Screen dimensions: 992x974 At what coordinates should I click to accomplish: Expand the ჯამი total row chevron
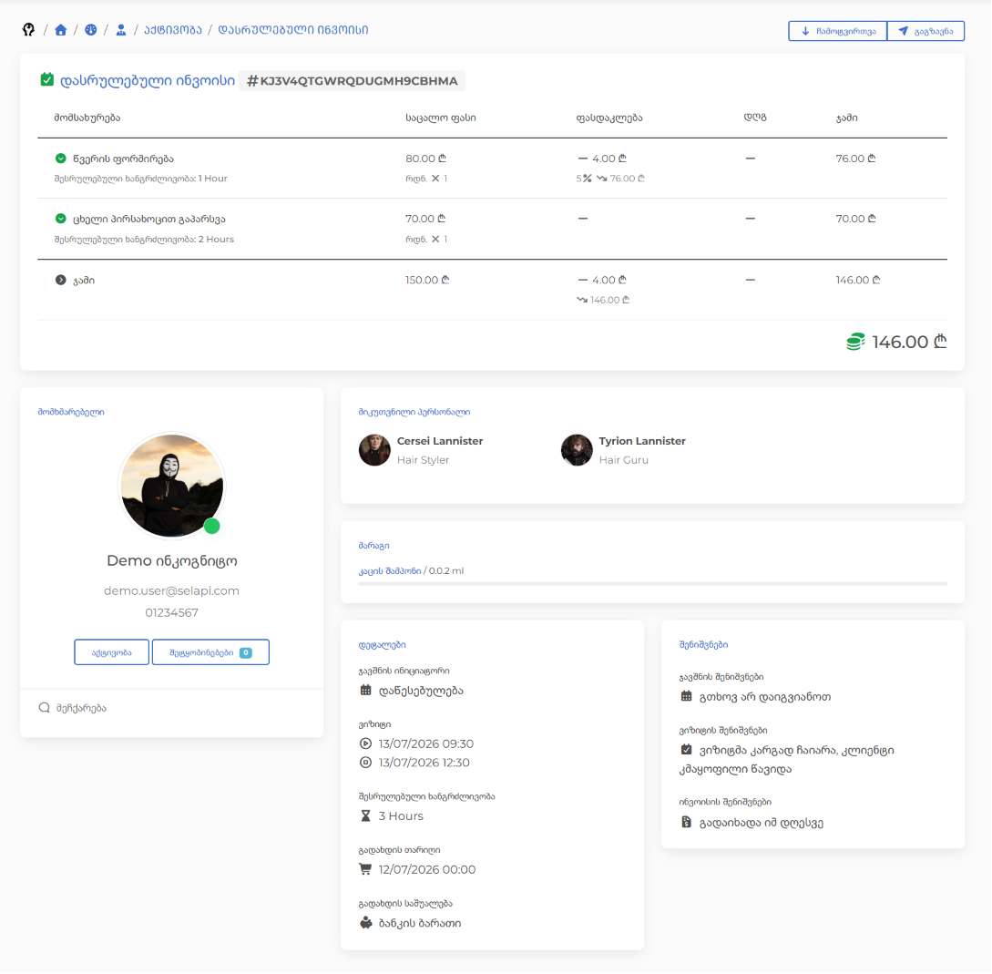[x=61, y=280]
